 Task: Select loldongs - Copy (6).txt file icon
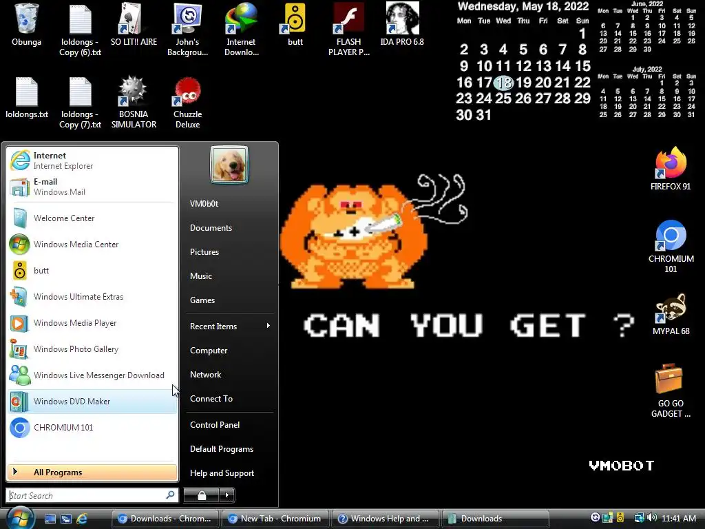click(x=80, y=30)
